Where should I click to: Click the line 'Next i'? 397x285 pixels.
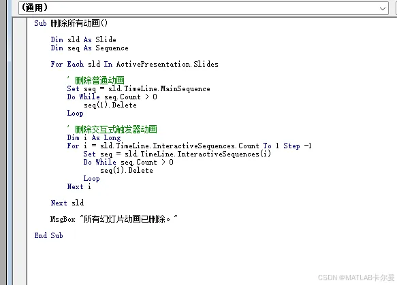(x=79, y=186)
